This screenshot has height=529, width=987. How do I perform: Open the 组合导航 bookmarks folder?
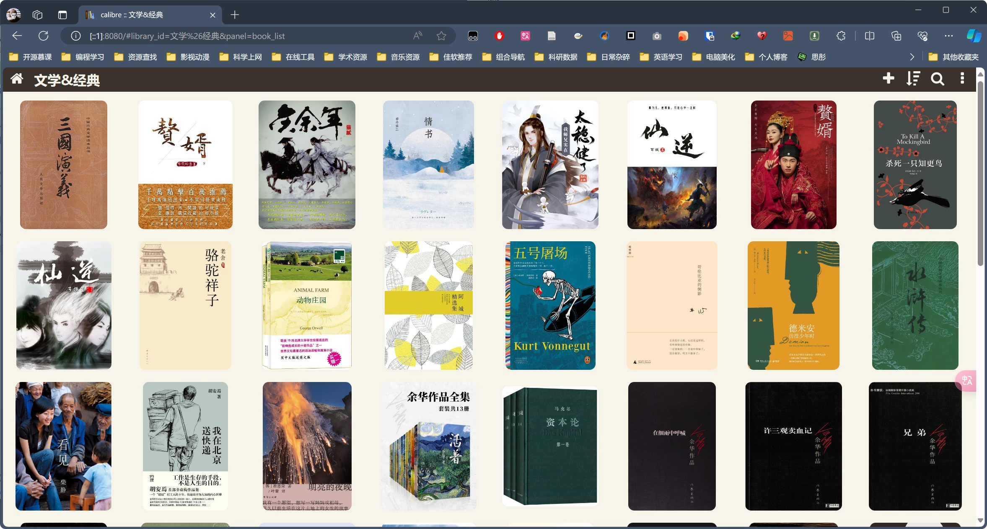[x=503, y=57]
